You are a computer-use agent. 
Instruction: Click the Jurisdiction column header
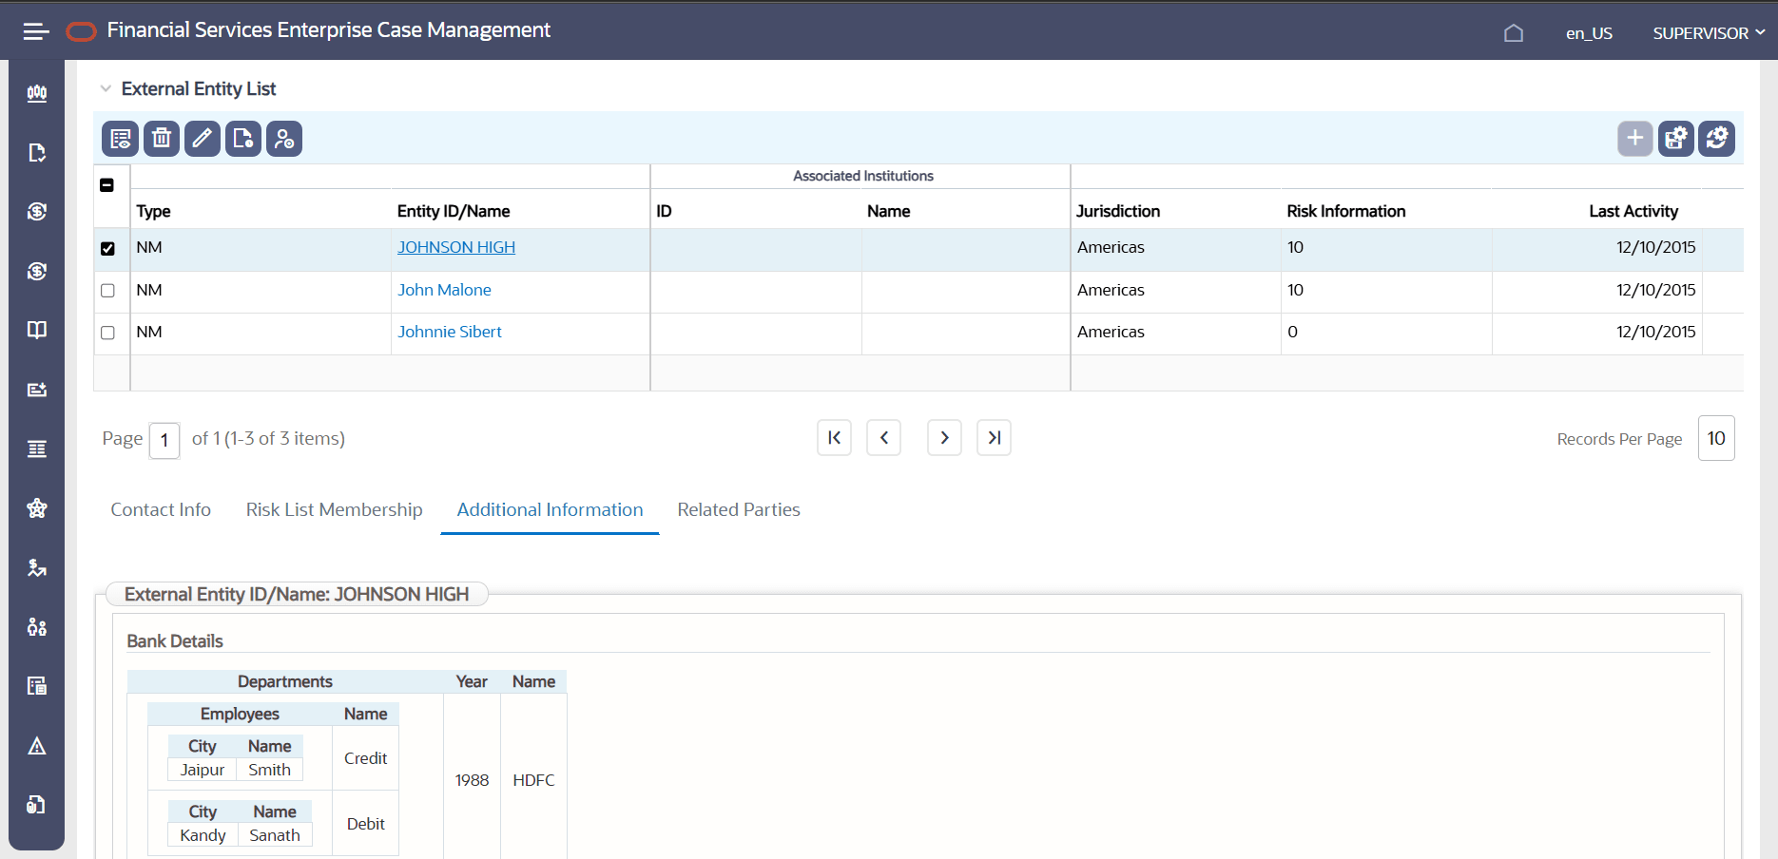[x=1118, y=211]
